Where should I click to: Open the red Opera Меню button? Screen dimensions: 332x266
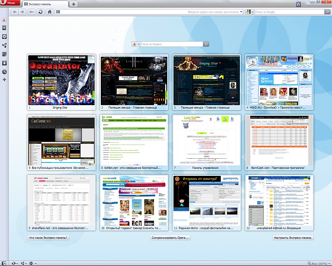pyautogui.click(x=10, y=3)
